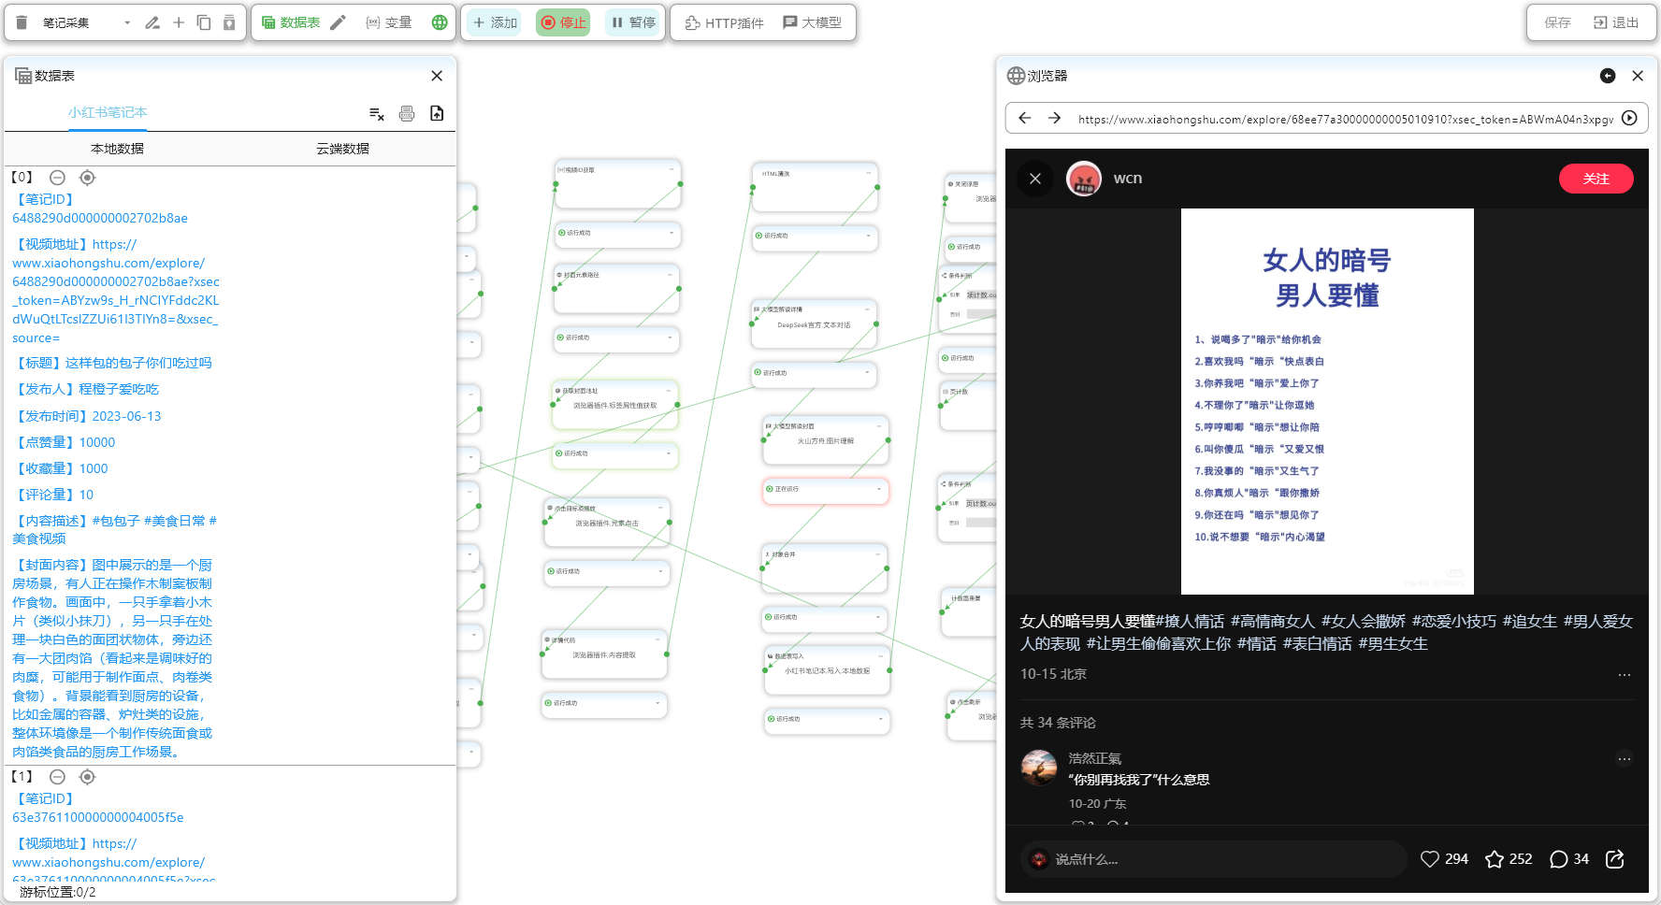Collapse the 大模型解读详情 node

(867, 309)
